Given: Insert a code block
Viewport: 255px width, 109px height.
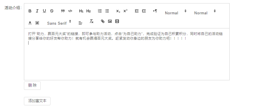Looking at the screenshot, I should (70, 11).
